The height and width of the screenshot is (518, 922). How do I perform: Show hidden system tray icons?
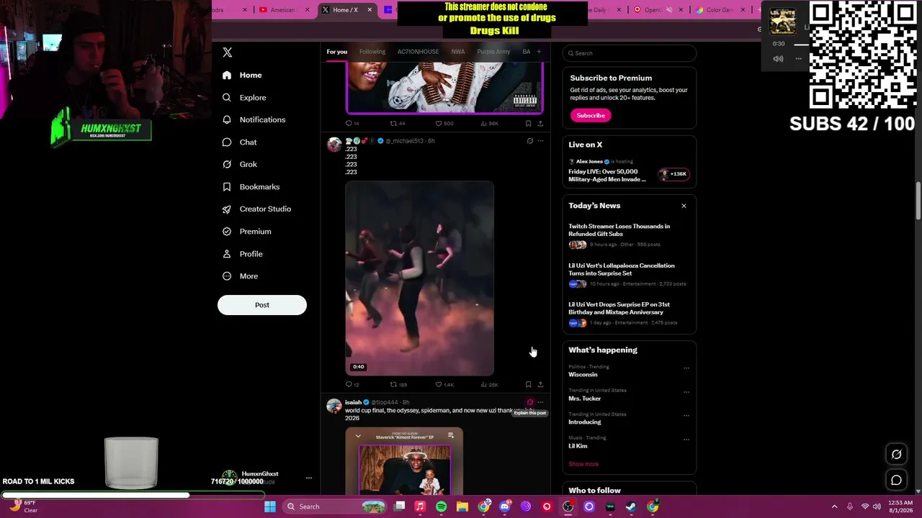834,506
